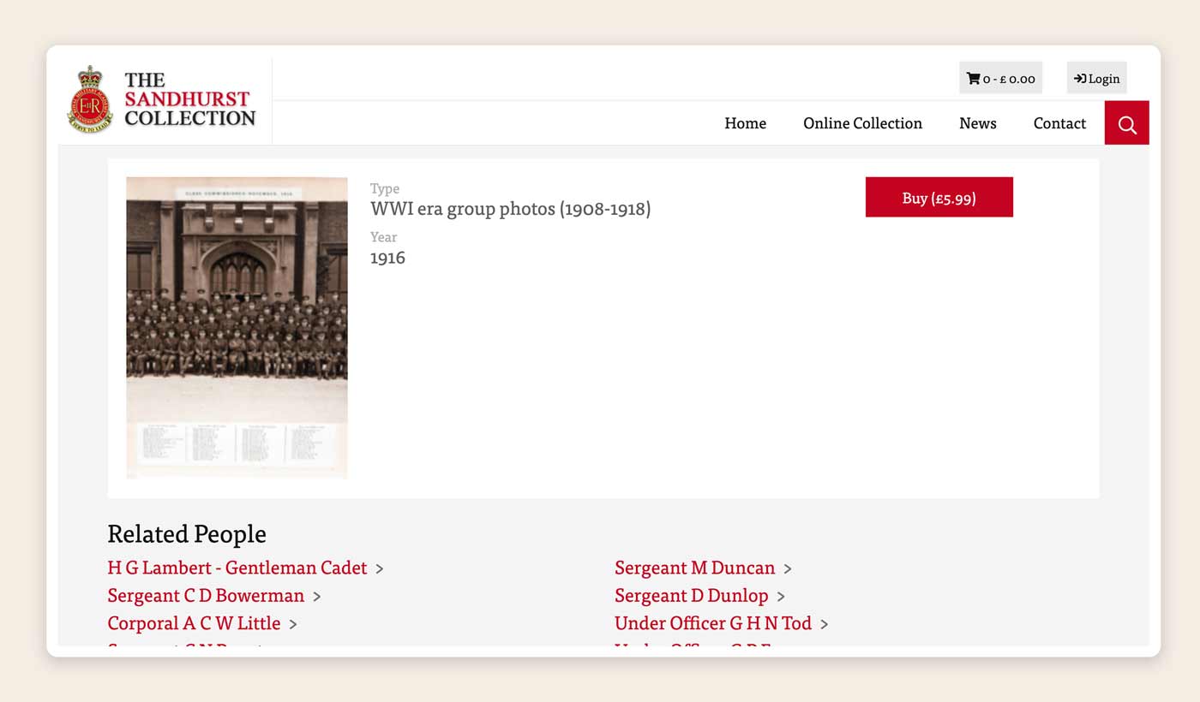
Task: Go to the Home menu item
Action: coord(745,123)
